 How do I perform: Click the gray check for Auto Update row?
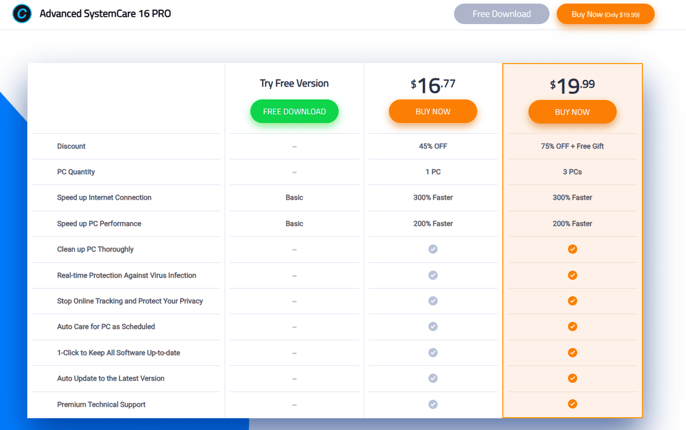433,378
